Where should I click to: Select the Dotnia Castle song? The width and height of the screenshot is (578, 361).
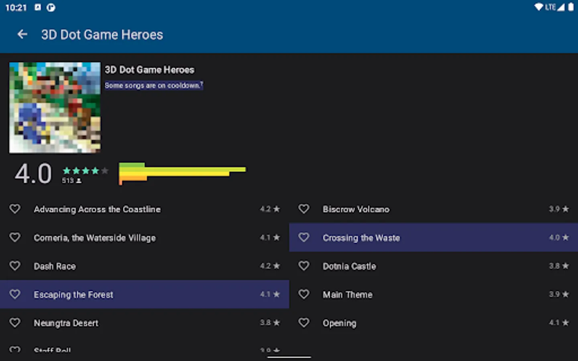(x=433, y=266)
